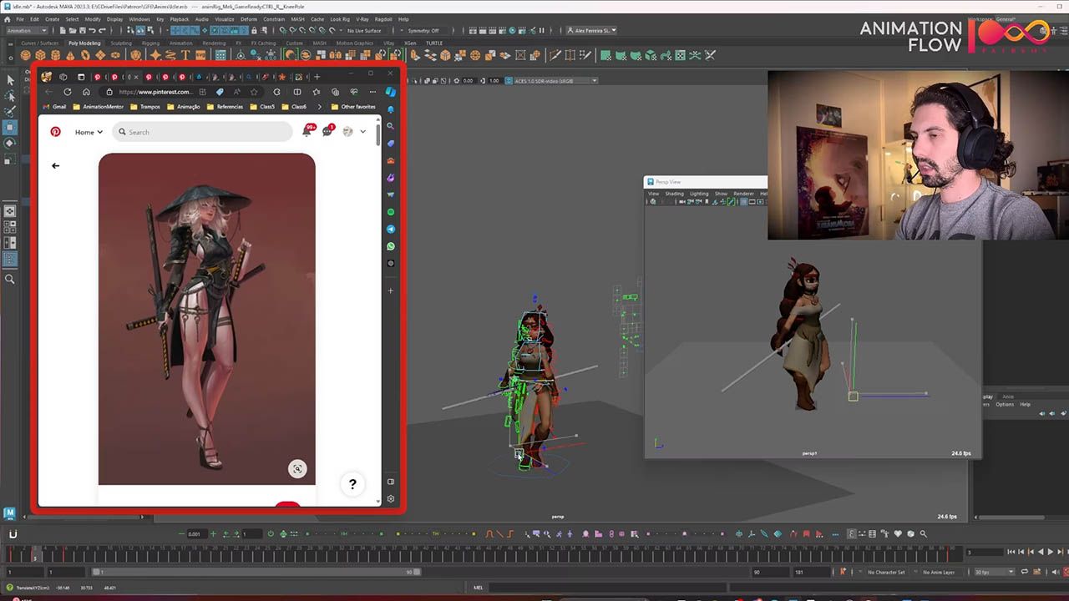Open the AnimationMentor bookmarks folder
The width and height of the screenshot is (1069, 601).
click(98, 107)
